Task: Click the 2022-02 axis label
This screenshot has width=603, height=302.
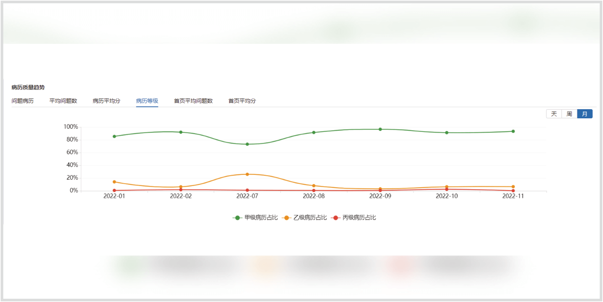Action: point(181,196)
